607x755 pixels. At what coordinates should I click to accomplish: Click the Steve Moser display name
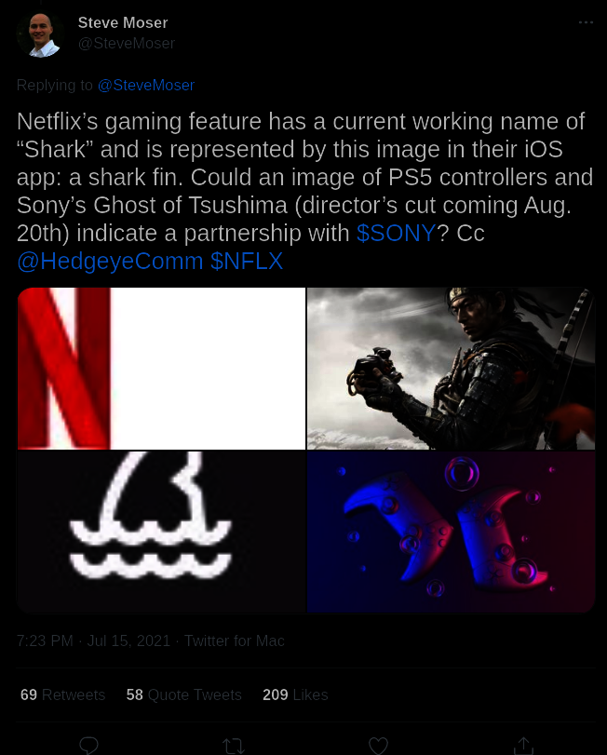[123, 22]
